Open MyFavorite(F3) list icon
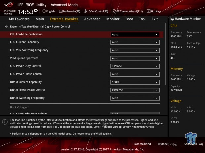 click(61, 11)
